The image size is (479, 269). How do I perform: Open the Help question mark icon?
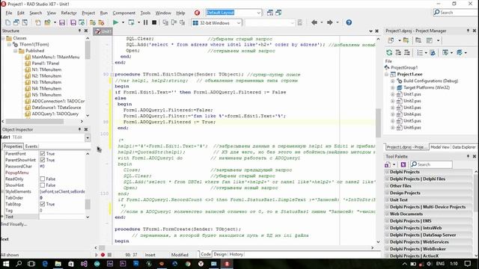349,22
